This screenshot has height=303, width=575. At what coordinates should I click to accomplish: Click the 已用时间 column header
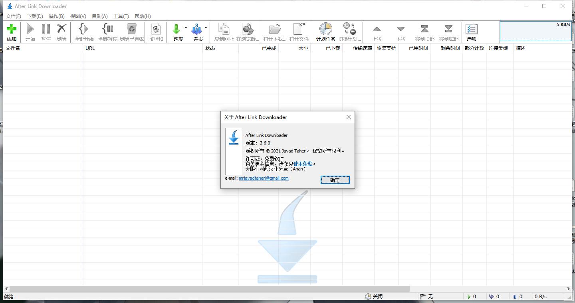[x=414, y=48]
